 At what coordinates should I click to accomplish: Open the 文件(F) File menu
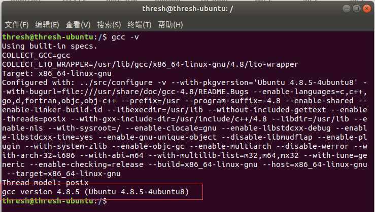(17, 25)
